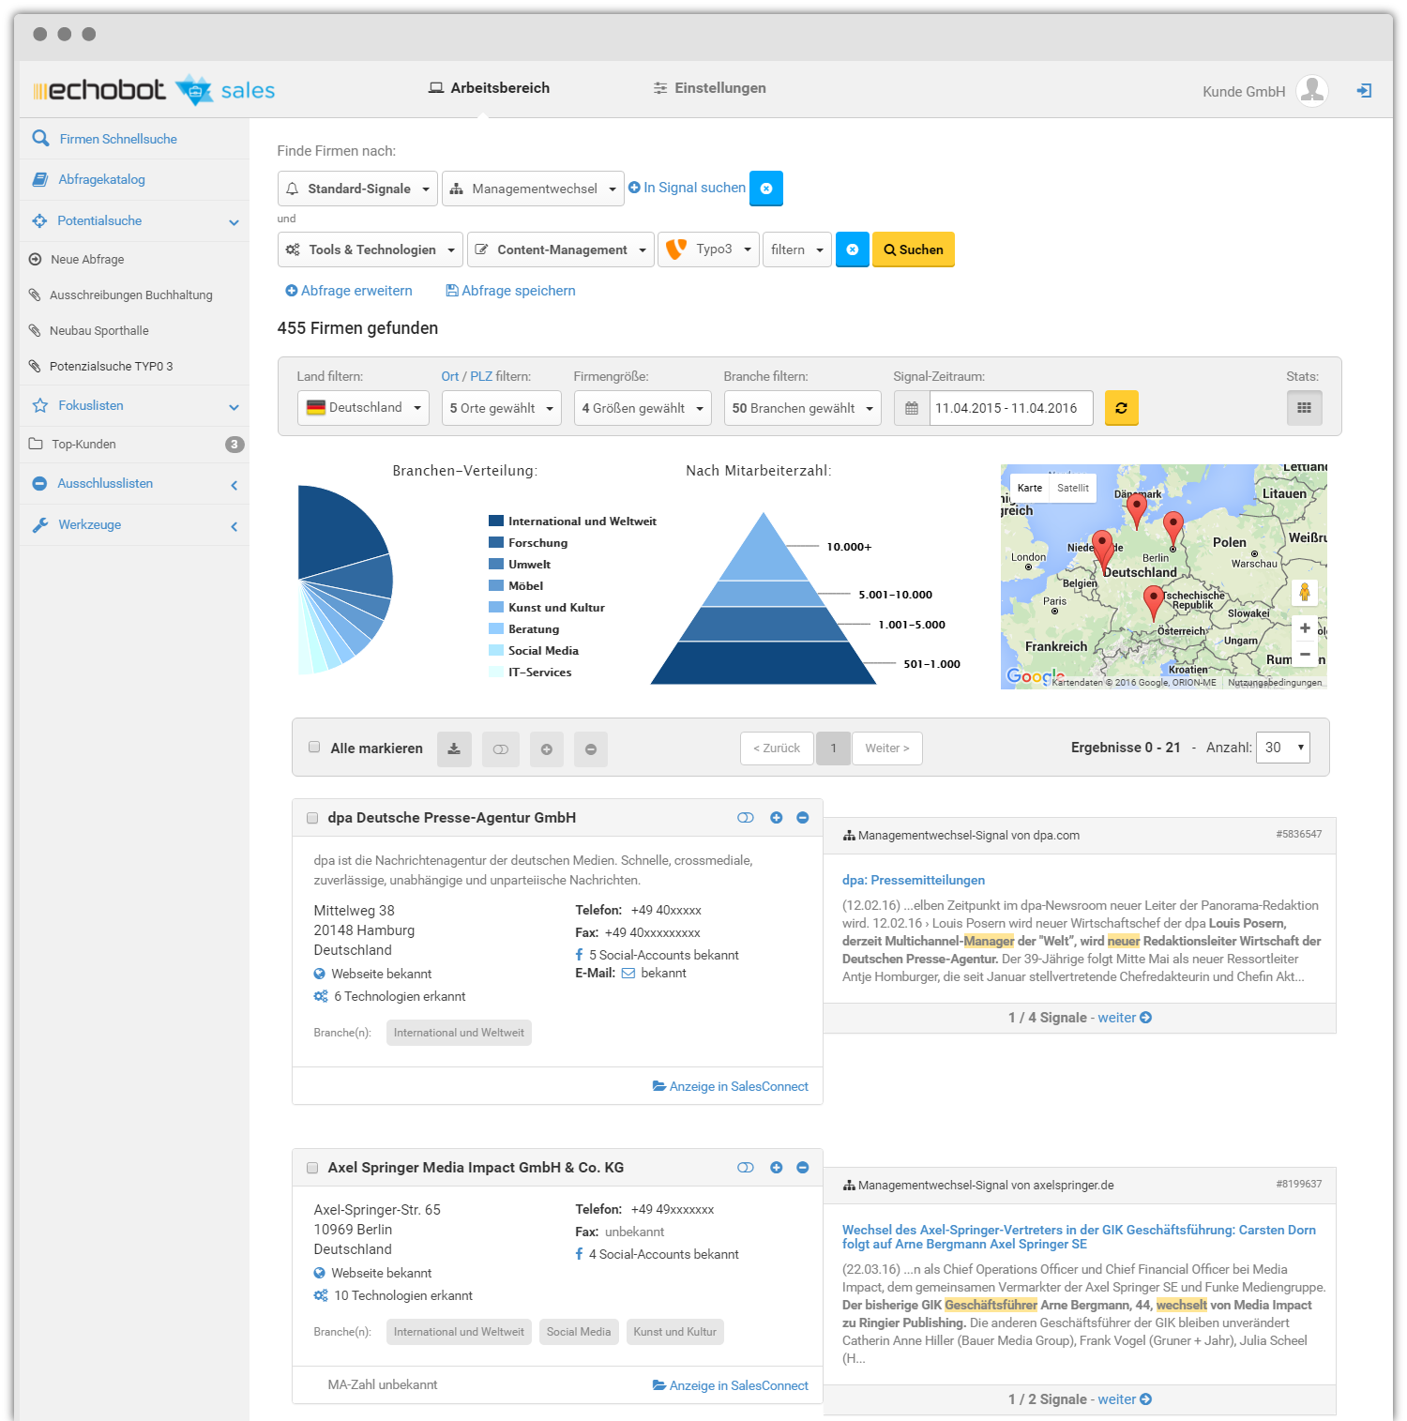Open the filtern dropdown
Image resolution: width=1407 pixels, height=1421 pixels.
tap(797, 249)
